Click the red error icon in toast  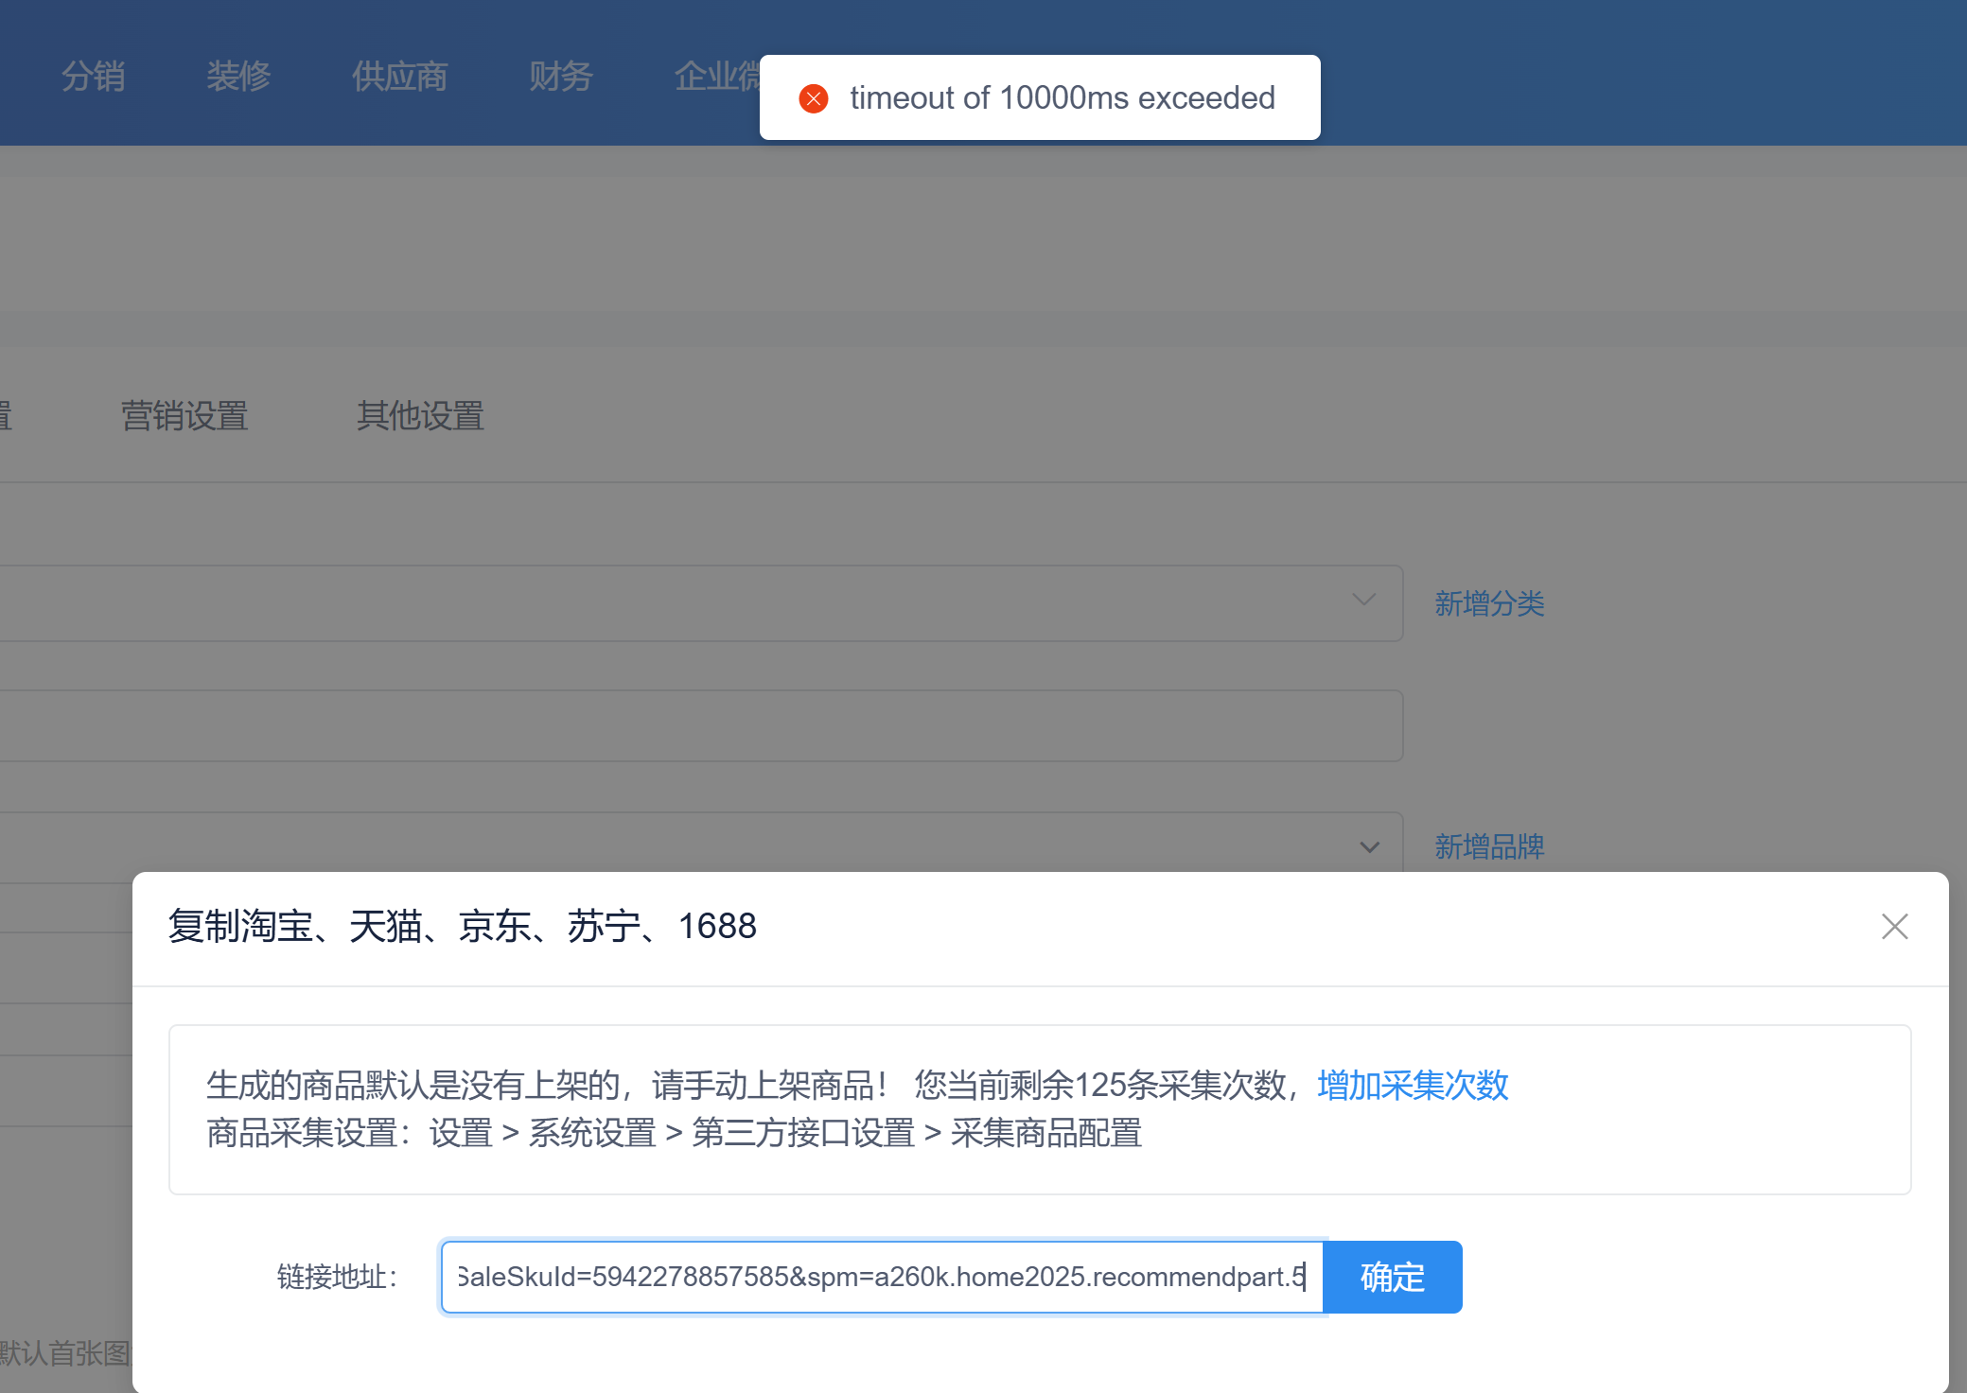click(814, 98)
